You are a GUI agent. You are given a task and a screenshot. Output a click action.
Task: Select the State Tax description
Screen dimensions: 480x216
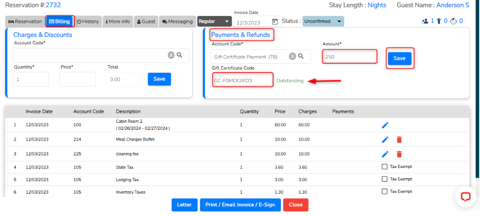coord(125,167)
